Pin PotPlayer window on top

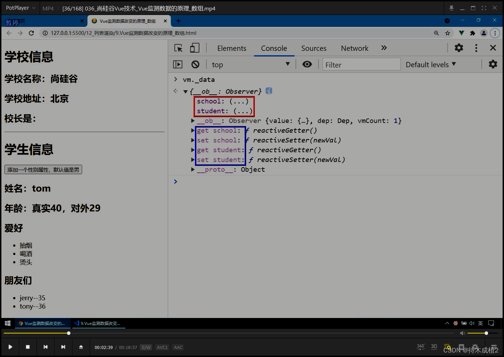coord(451,8)
